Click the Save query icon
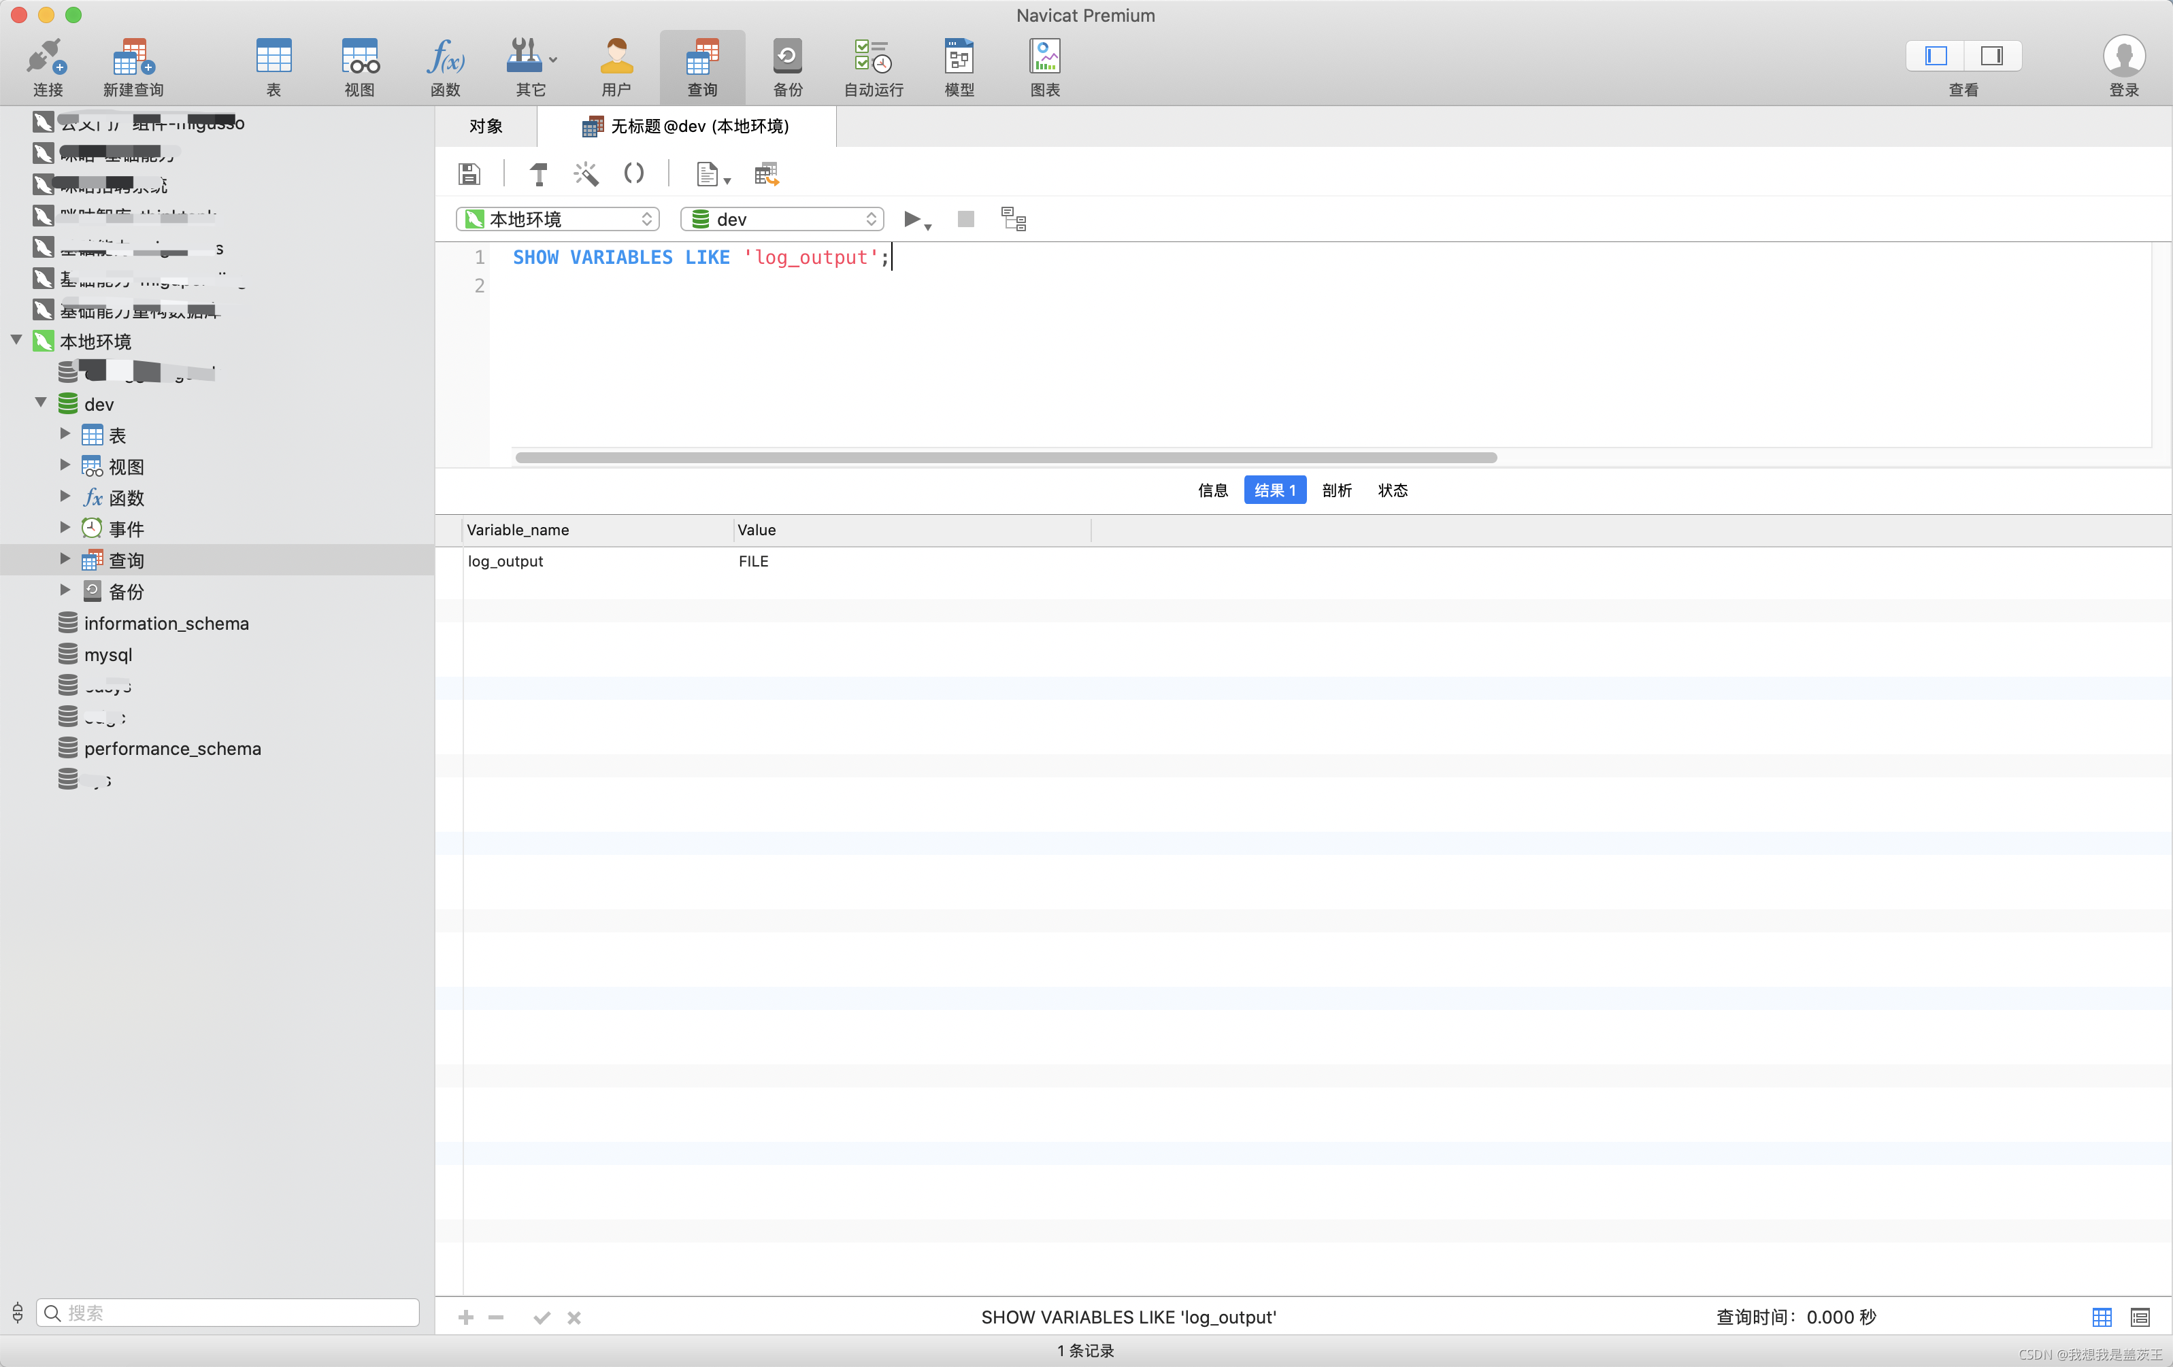 (x=469, y=174)
